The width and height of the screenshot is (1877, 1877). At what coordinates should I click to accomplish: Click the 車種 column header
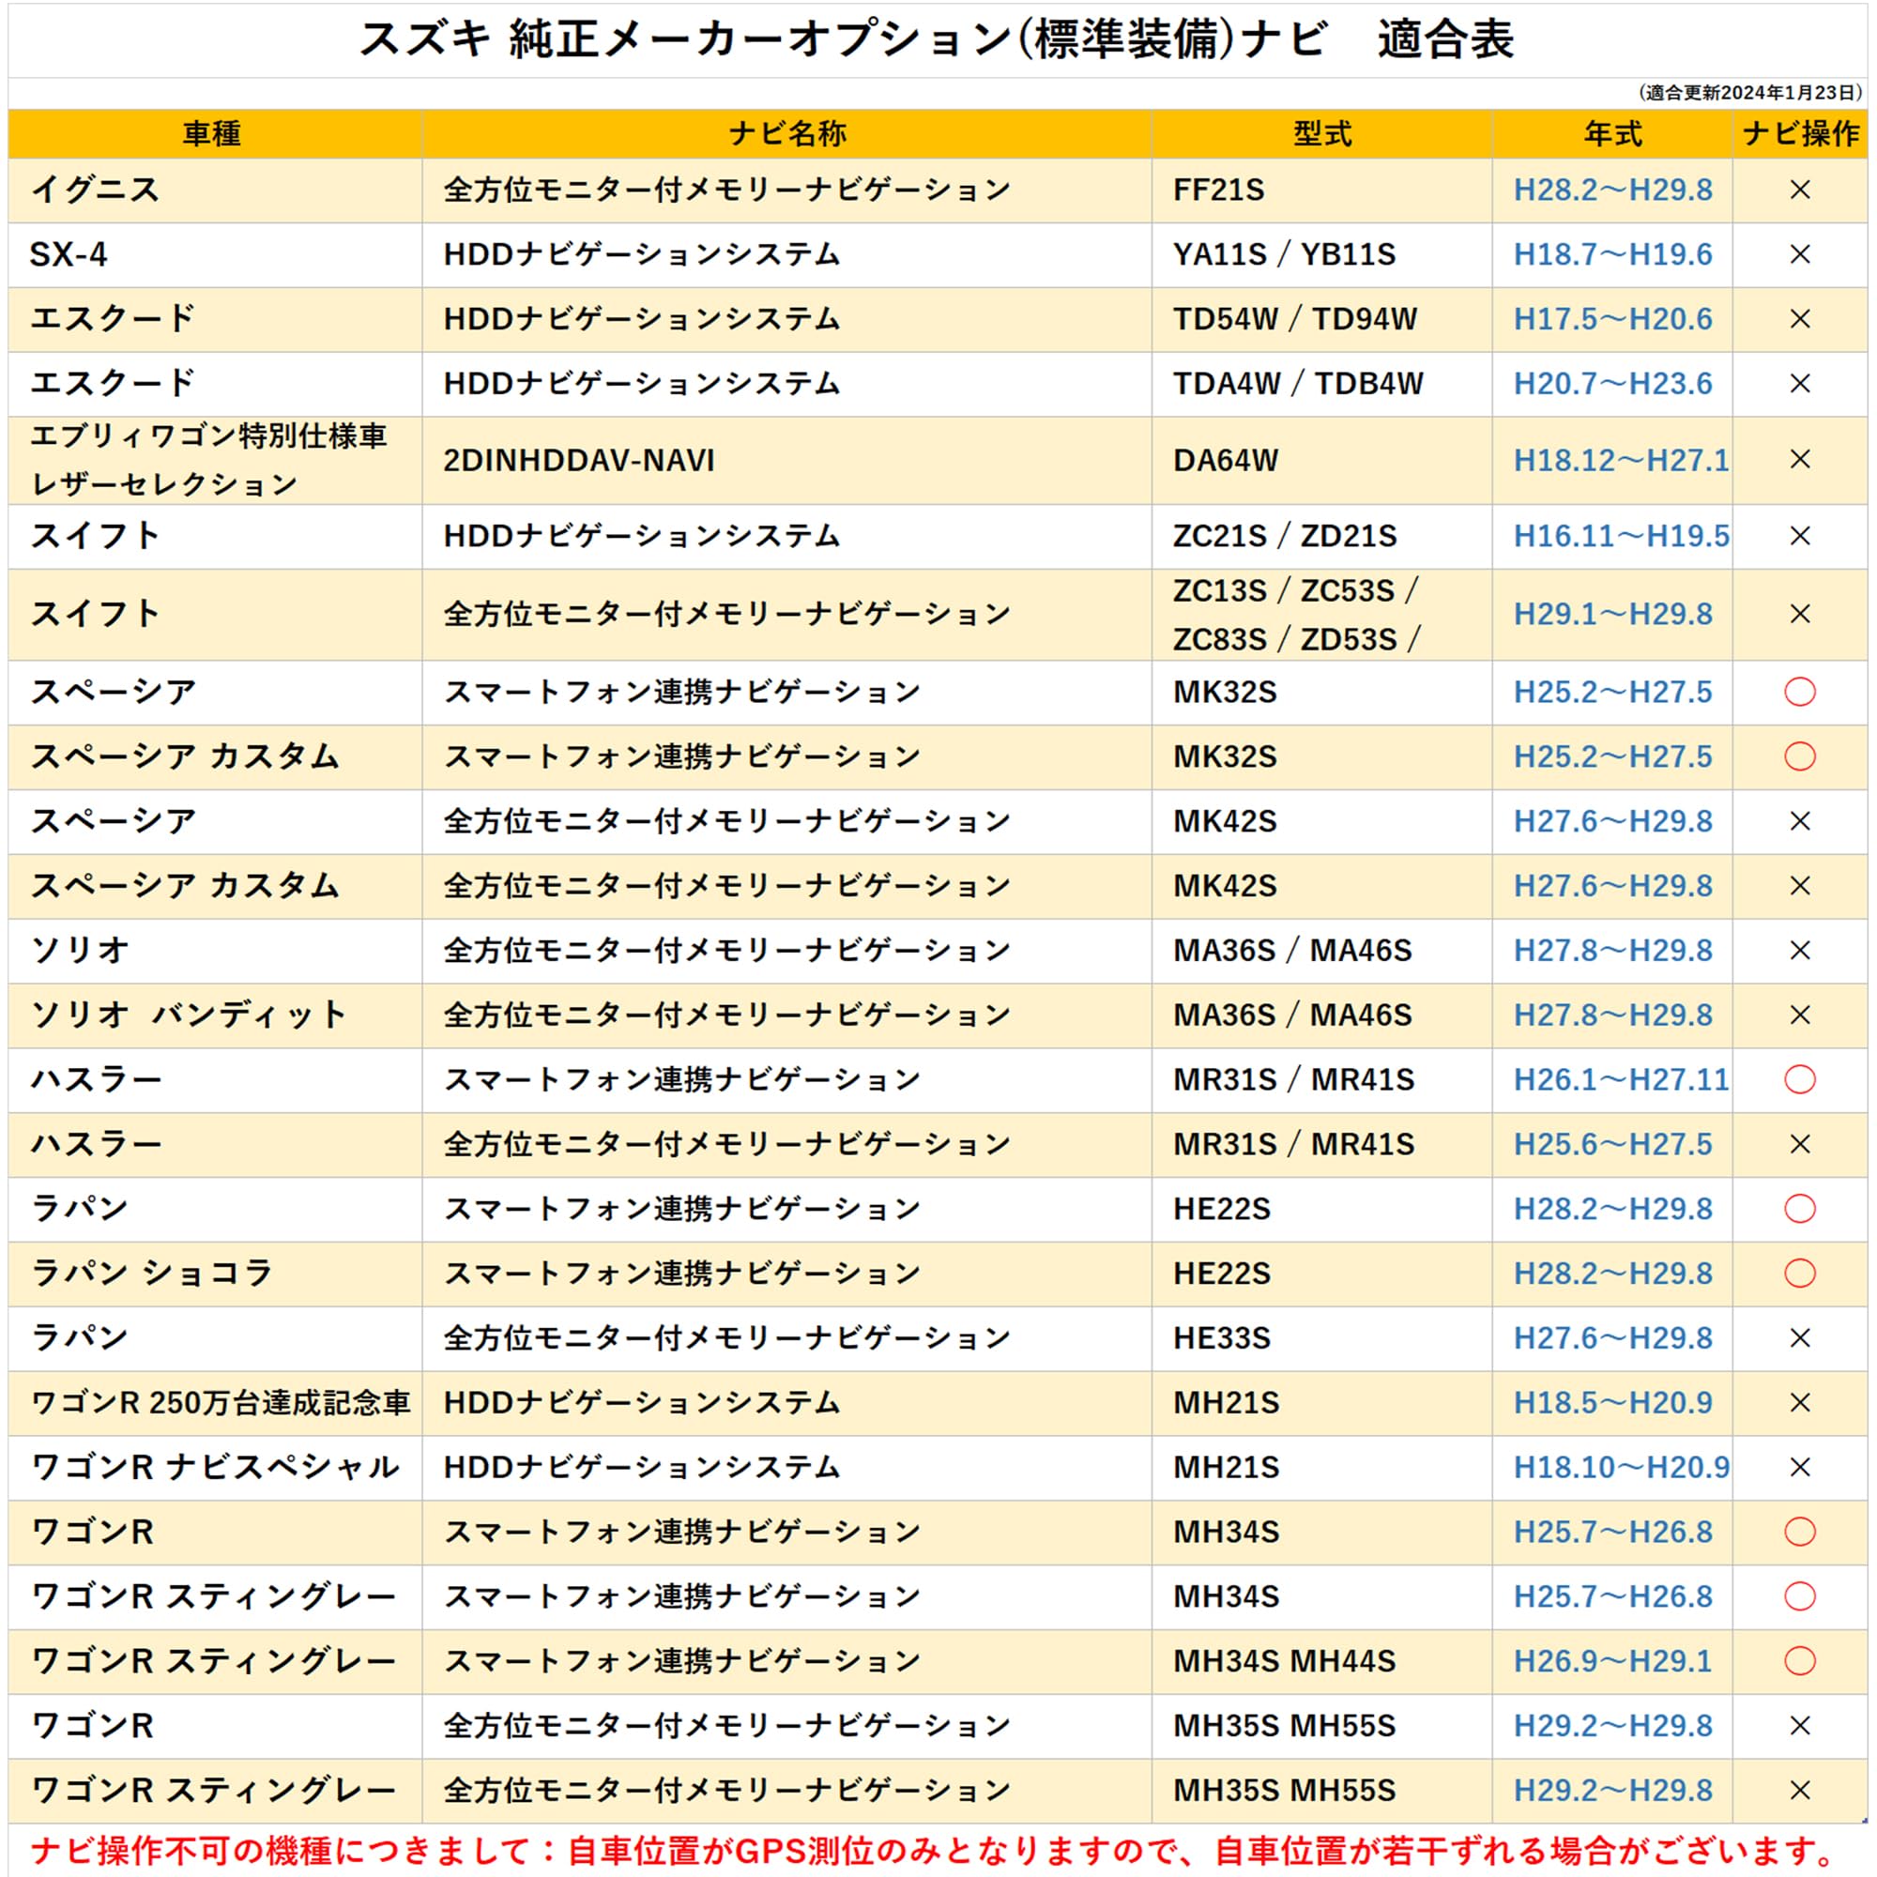pos(212,133)
